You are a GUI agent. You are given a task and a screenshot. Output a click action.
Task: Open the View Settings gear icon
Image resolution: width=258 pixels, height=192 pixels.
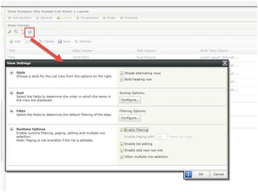[x=30, y=32]
